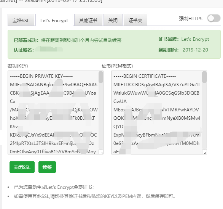Image resolution: width=223 pixels, height=209 pixels.
Task: Switch to the 宝塔SSL tab
Action: [x=21, y=20]
